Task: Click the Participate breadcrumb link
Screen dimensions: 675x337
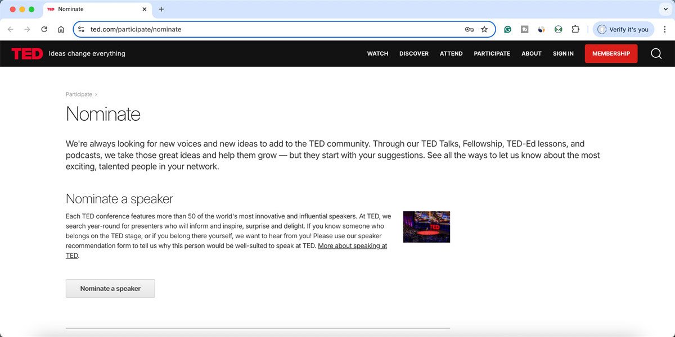Action: (79, 94)
